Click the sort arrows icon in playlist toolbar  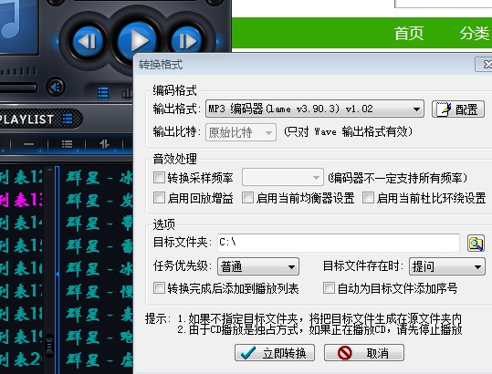[x=104, y=144]
